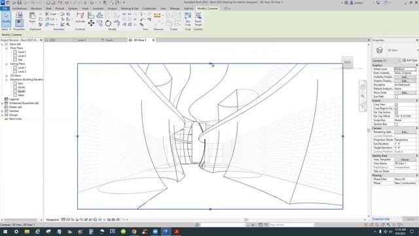Select Level 1 under Floor Plans

pos(22,52)
